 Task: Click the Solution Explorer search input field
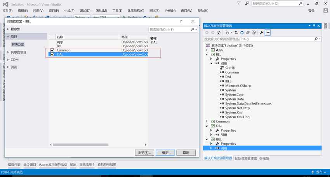(259, 39)
